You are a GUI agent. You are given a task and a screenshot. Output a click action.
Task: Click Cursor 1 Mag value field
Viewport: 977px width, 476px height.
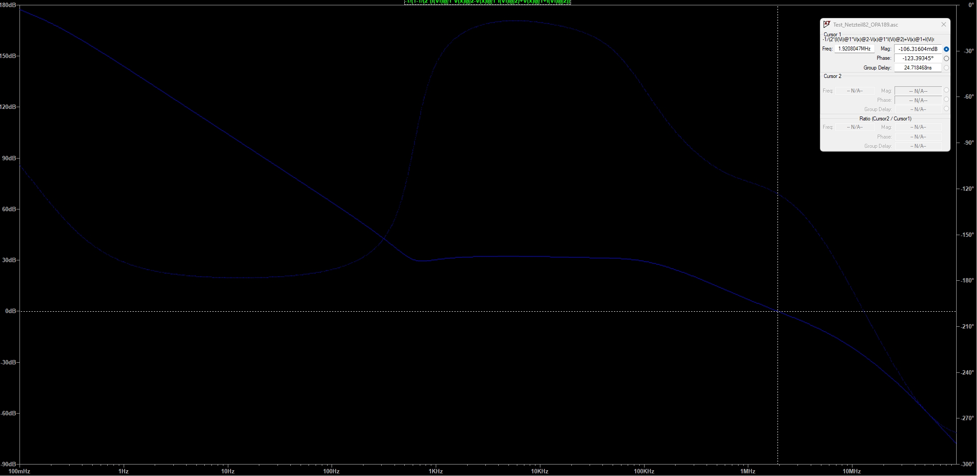918,49
